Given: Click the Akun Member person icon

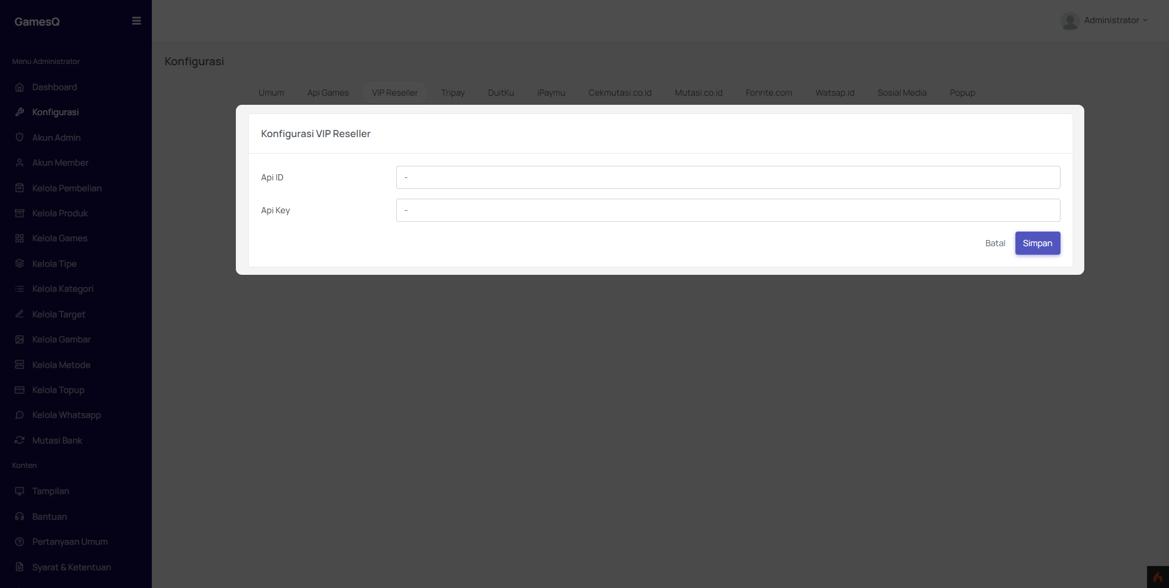Looking at the screenshot, I should click(20, 163).
